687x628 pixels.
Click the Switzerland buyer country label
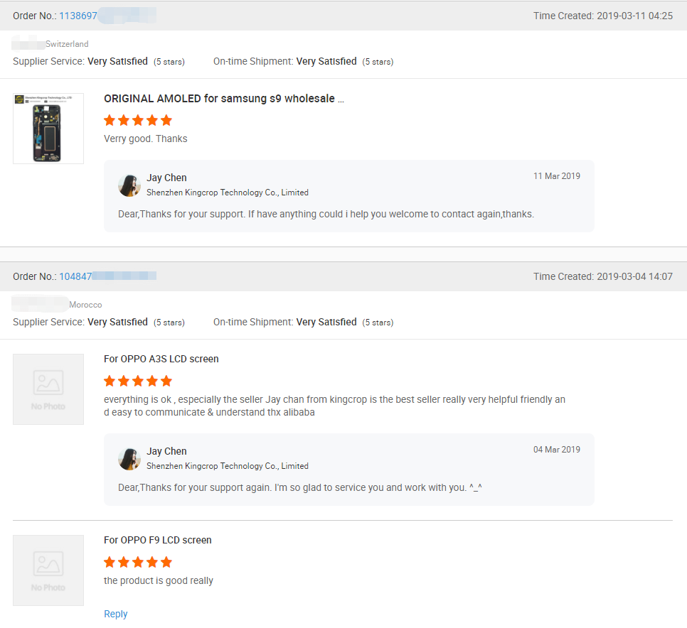[67, 44]
